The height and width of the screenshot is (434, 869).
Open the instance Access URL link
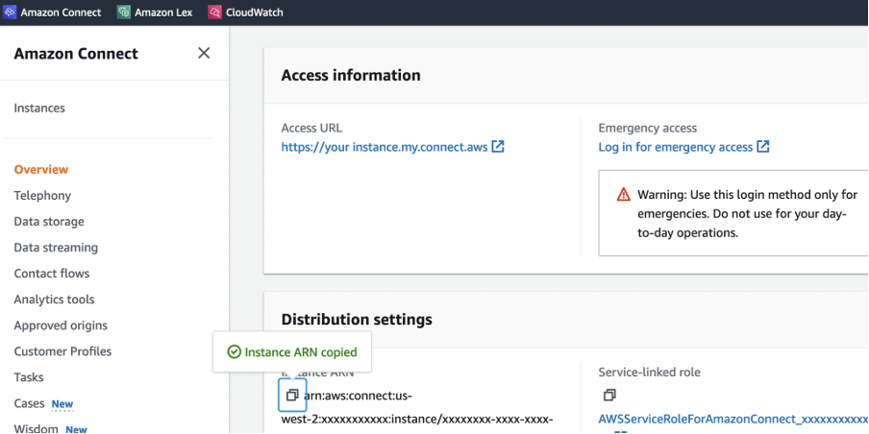tap(385, 147)
